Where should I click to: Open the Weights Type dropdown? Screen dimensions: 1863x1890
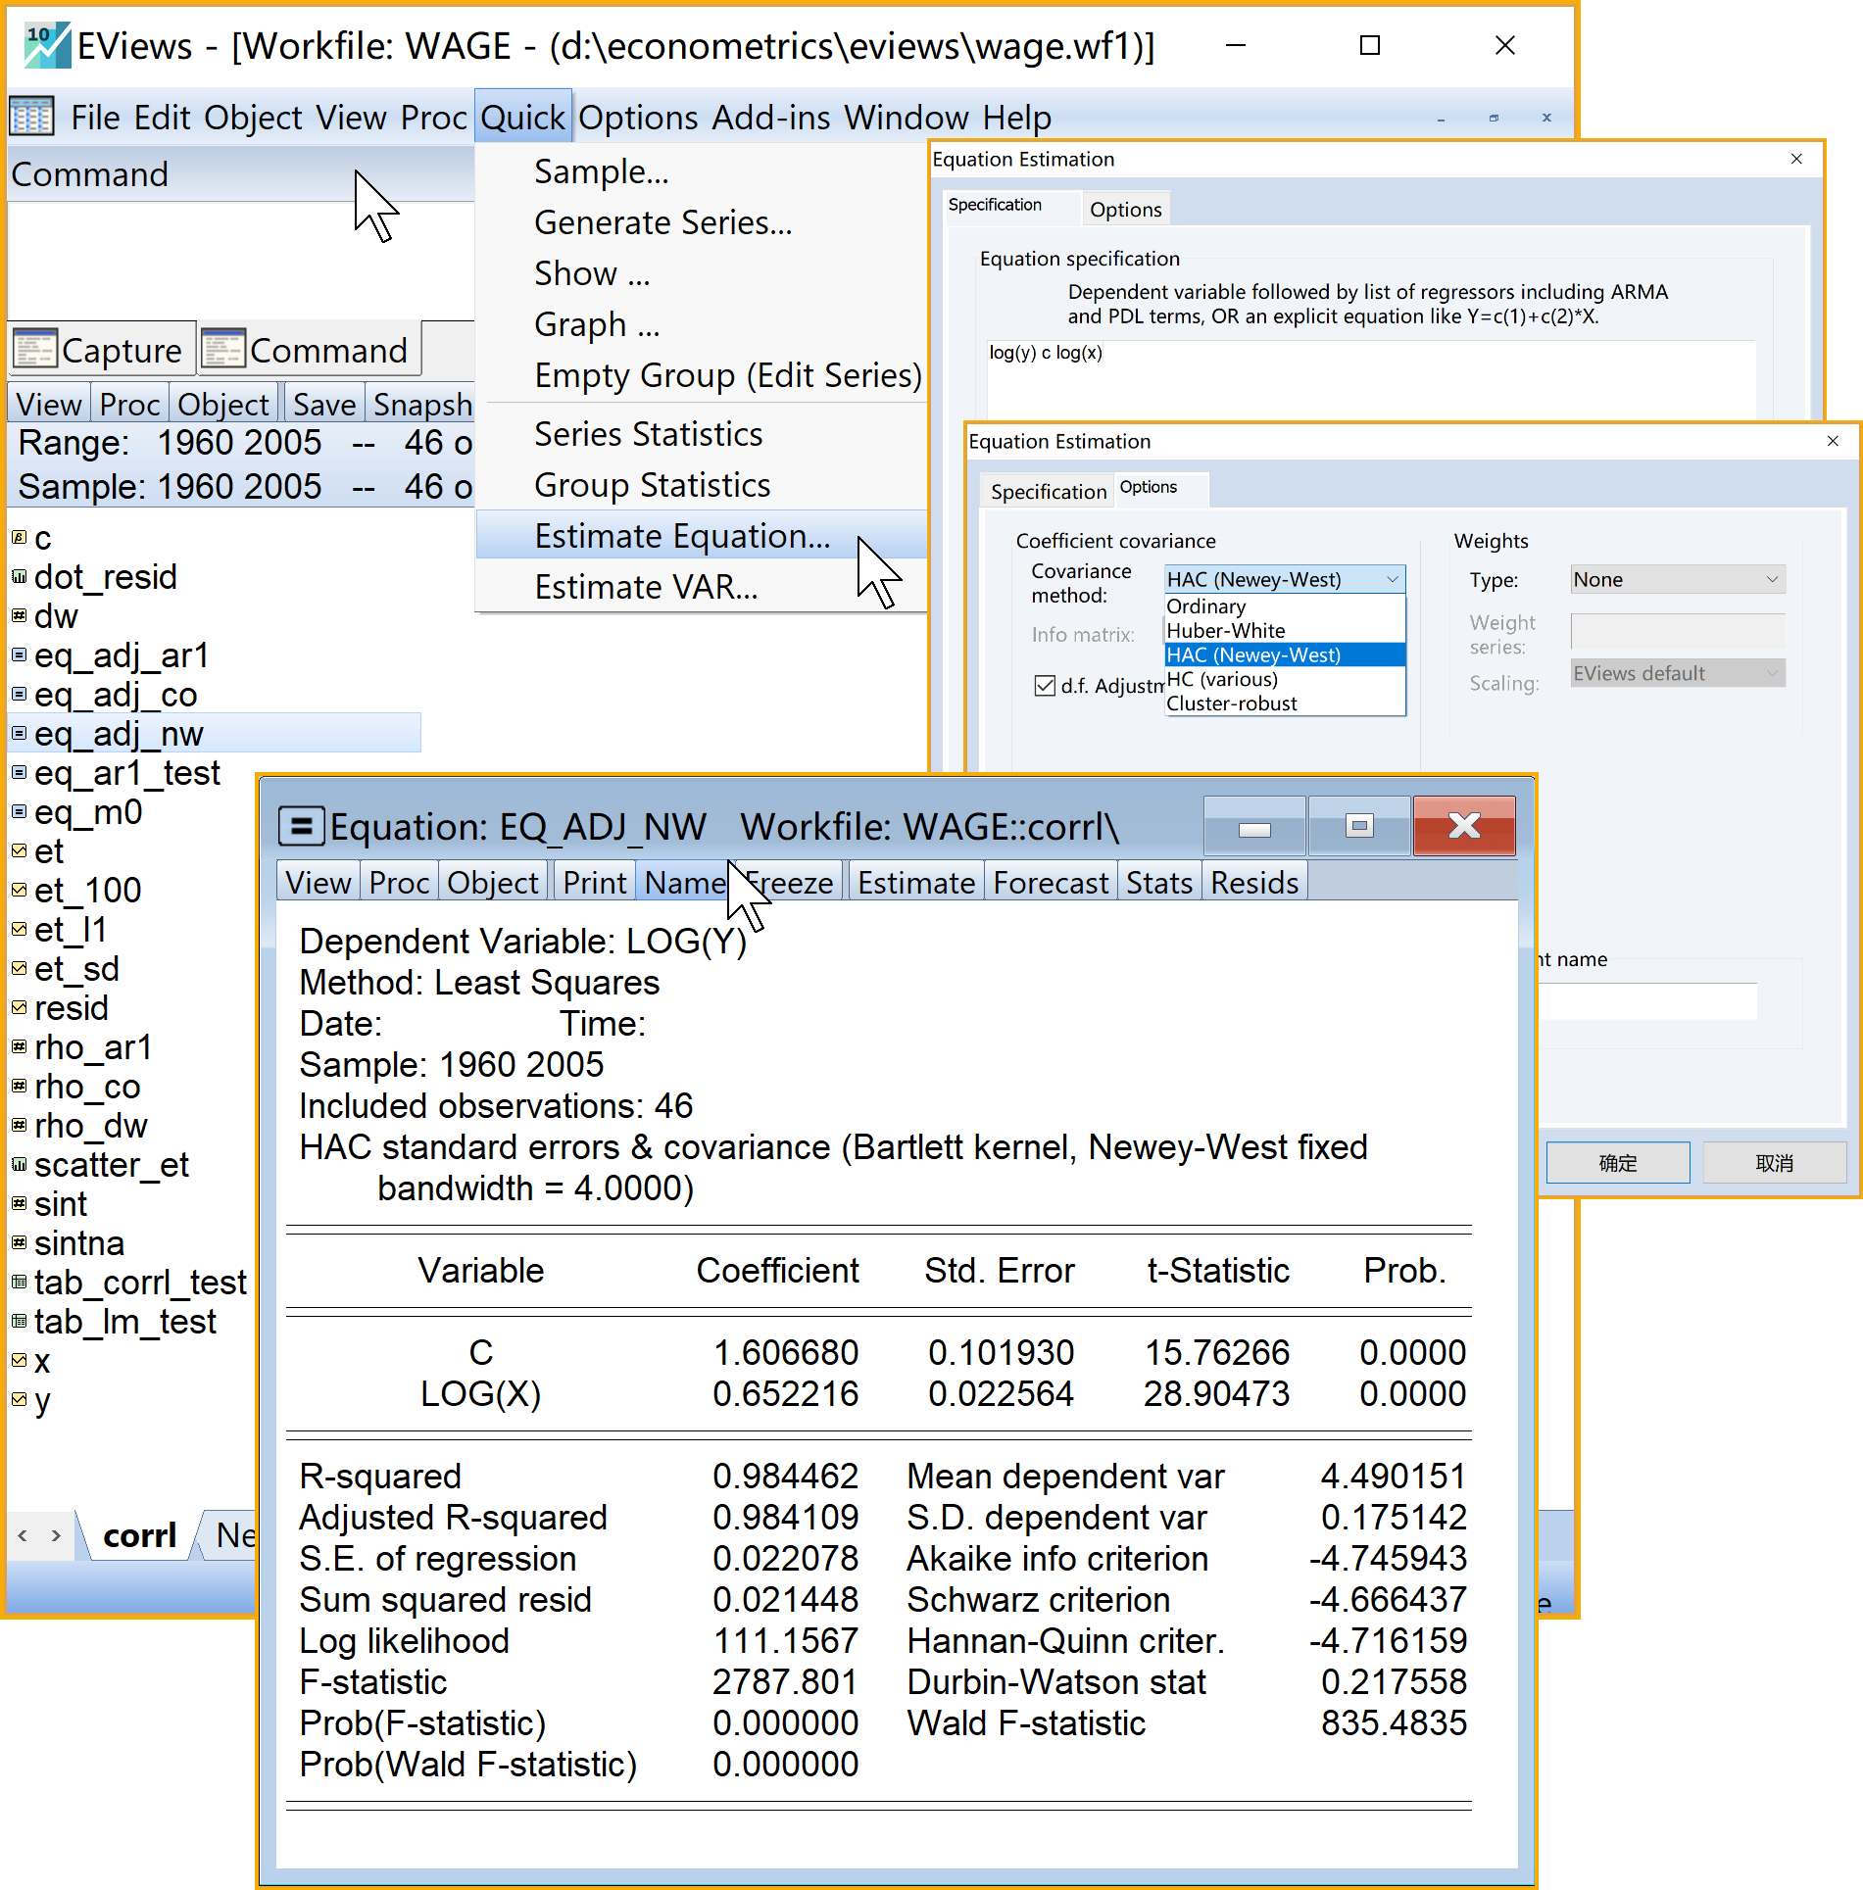tap(1677, 579)
